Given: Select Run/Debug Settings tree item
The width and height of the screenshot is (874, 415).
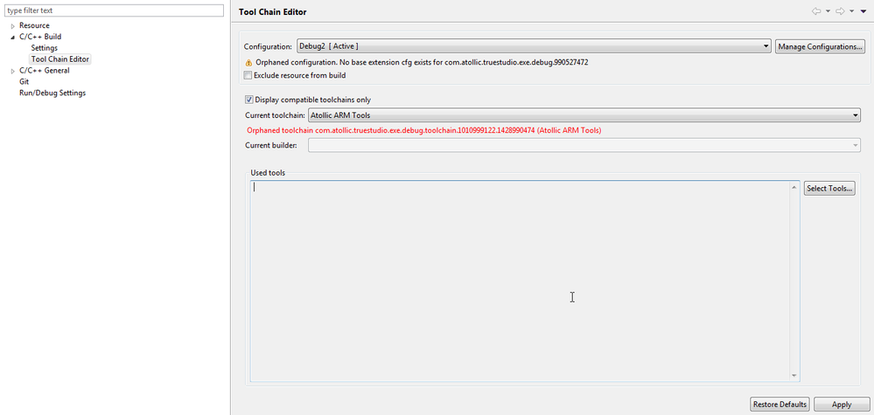Looking at the screenshot, I should (52, 93).
